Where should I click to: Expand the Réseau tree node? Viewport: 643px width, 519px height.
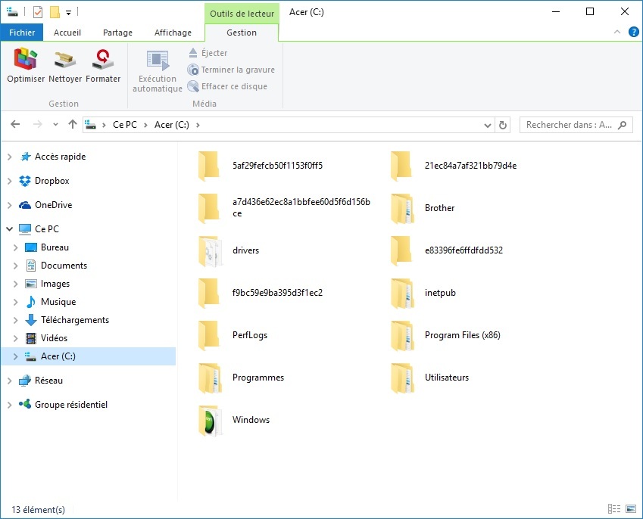(x=9, y=381)
